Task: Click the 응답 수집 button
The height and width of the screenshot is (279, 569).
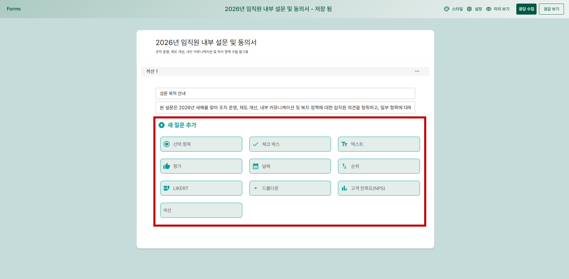Action: click(x=526, y=9)
